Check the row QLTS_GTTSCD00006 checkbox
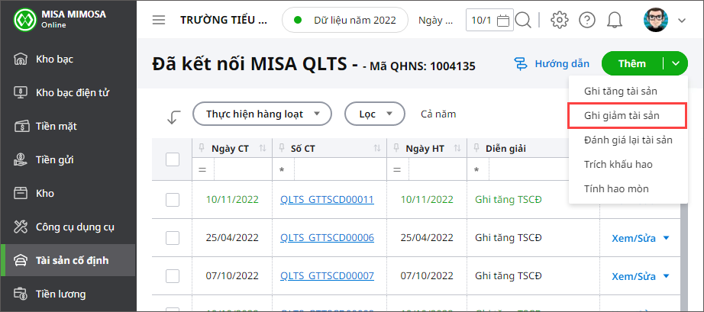Viewport: 704px width, 312px height. coord(173,237)
